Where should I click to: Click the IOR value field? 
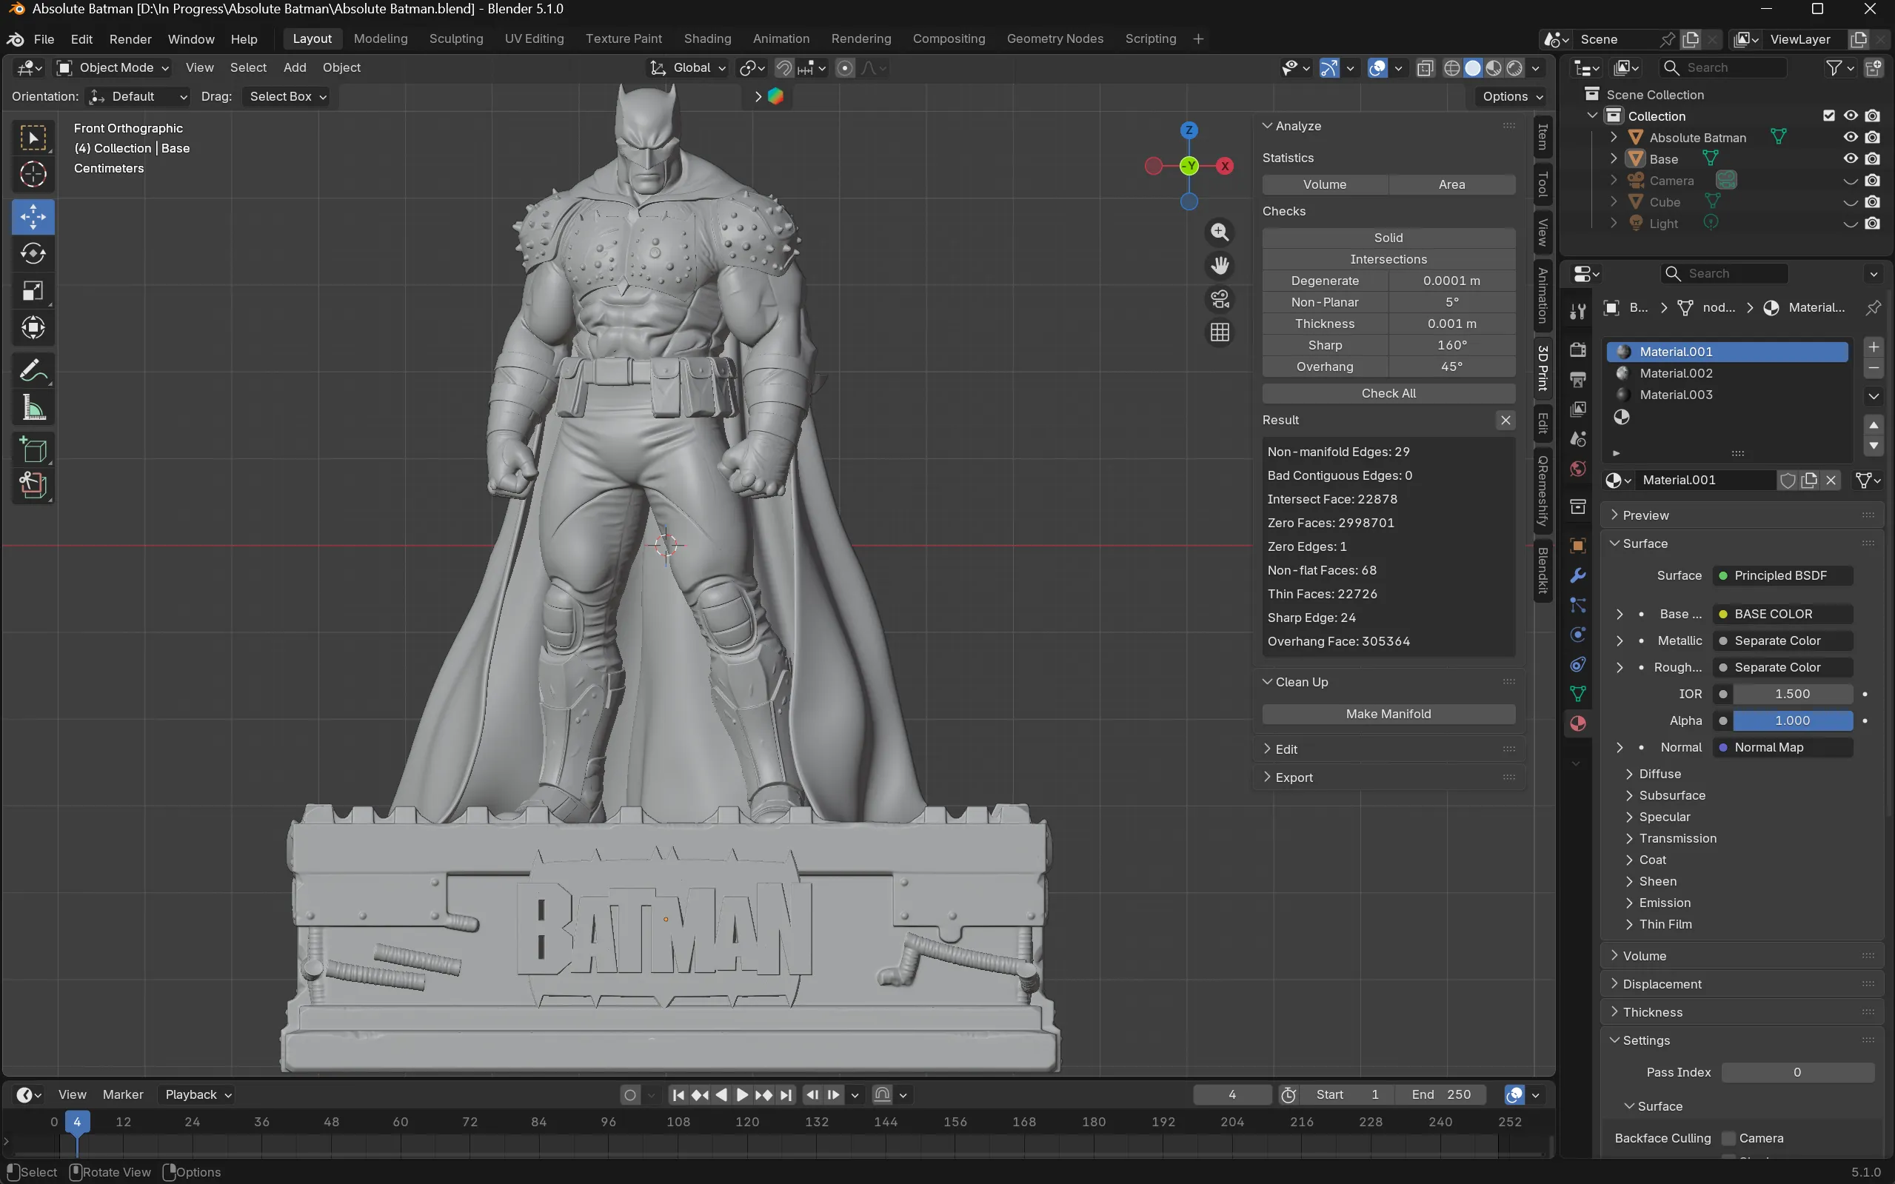[1791, 694]
